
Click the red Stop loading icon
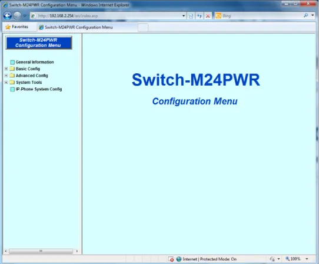pyautogui.click(x=208, y=16)
